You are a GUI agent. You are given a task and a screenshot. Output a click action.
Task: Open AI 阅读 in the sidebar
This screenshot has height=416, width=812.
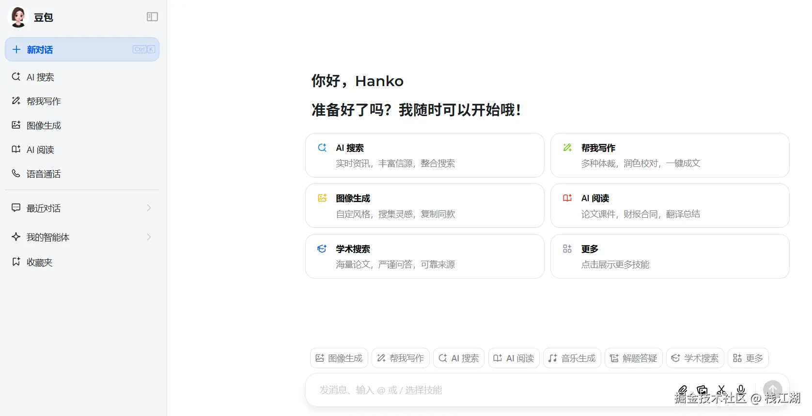click(x=82, y=149)
